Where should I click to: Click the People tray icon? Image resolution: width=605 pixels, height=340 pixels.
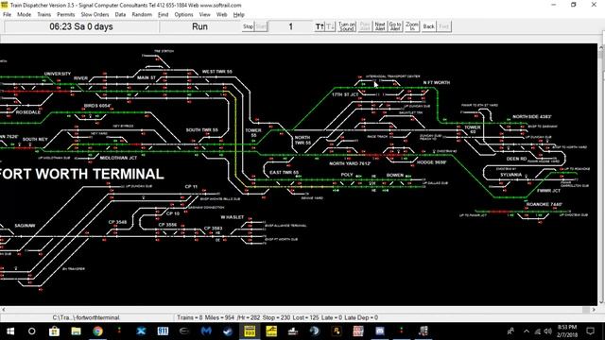coord(510,331)
